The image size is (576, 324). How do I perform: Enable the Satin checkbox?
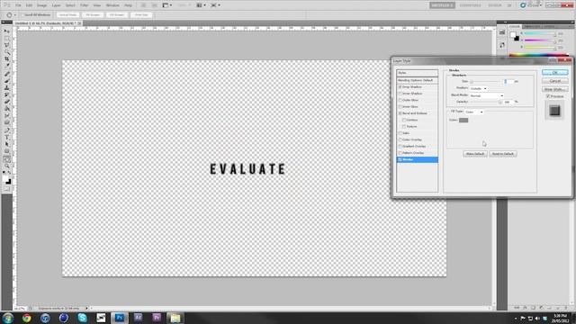(400, 133)
